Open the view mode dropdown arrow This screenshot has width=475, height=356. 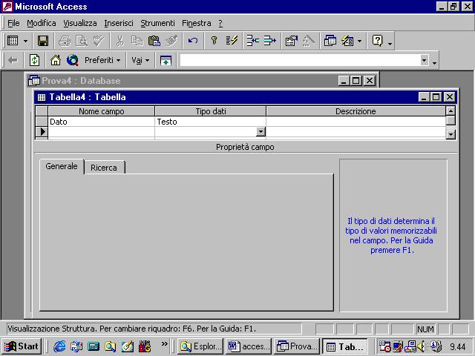click(25, 41)
